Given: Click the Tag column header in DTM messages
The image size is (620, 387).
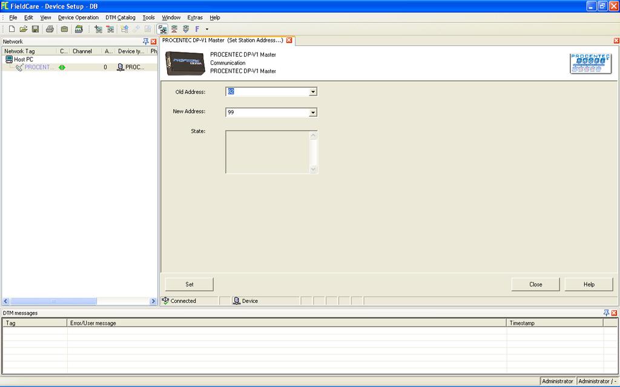Looking at the screenshot, I should click(x=35, y=323).
